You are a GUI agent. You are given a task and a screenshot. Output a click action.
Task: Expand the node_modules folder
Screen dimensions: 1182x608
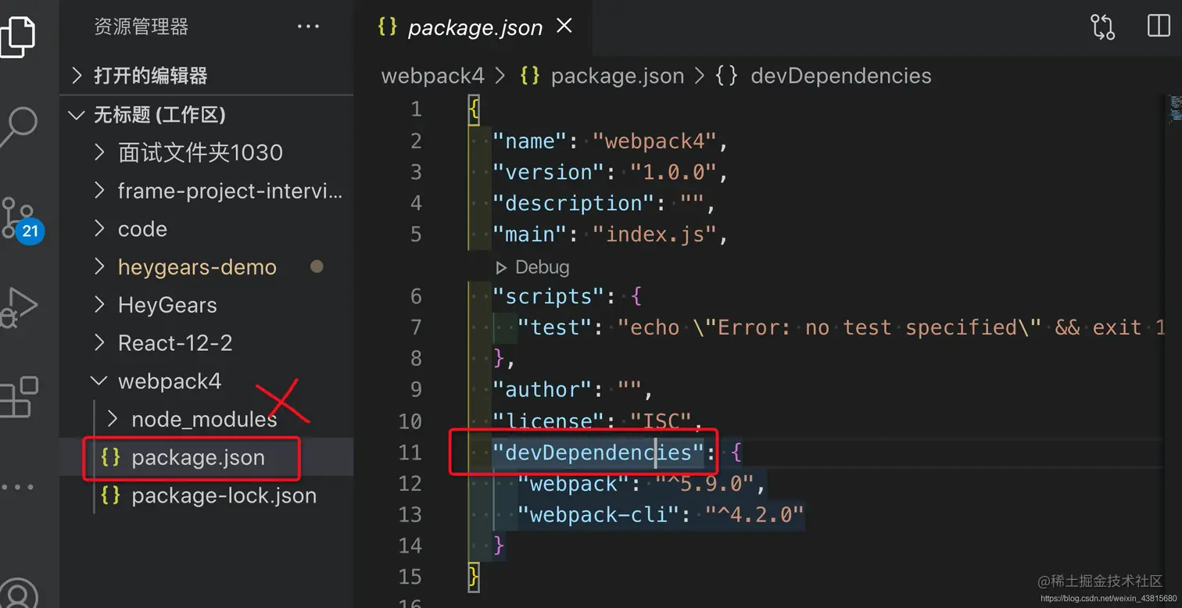point(206,420)
